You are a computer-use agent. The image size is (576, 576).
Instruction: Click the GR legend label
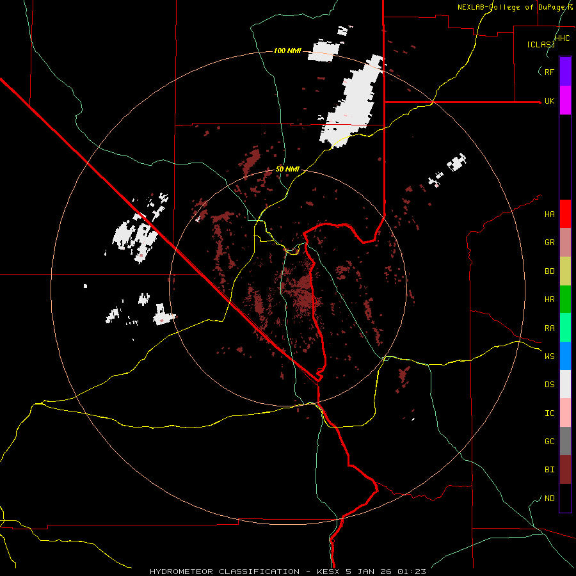(x=550, y=243)
